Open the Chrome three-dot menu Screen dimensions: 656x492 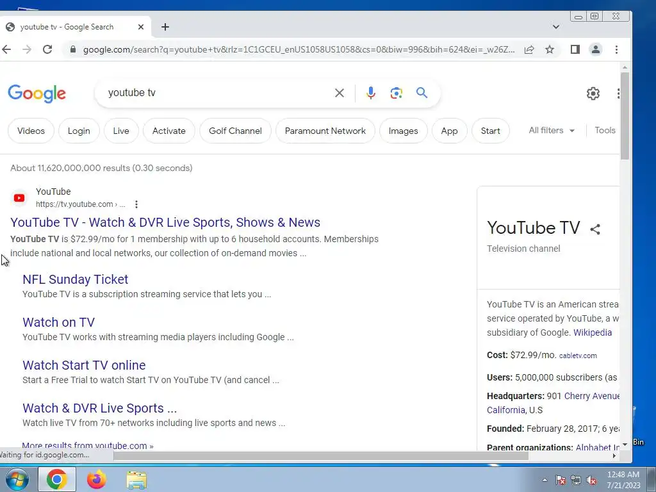(x=616, y=49)
